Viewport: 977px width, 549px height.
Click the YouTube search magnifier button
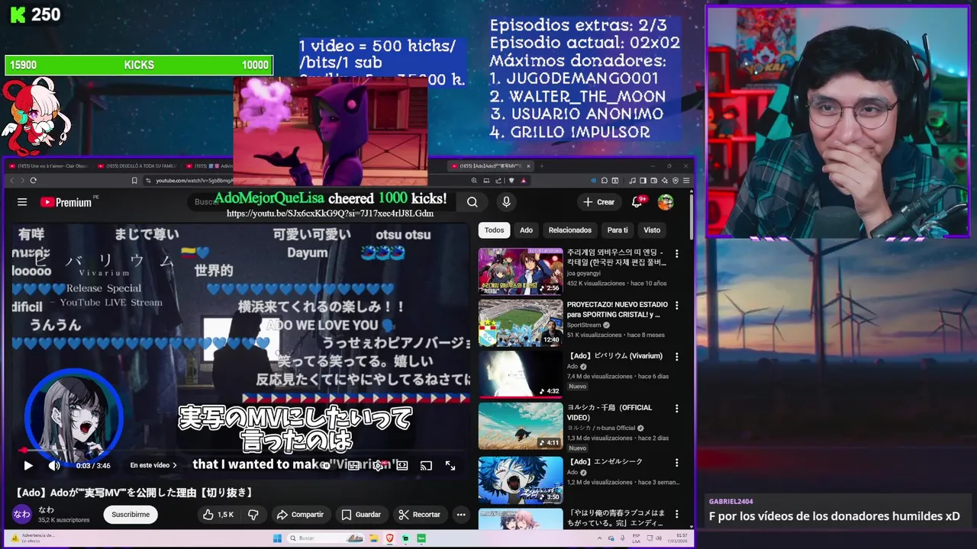[472, 202]
